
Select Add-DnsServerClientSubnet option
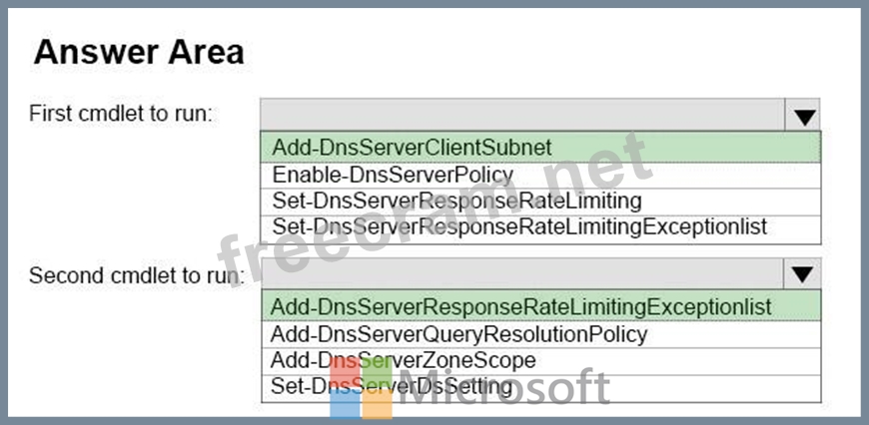(412, 148)
